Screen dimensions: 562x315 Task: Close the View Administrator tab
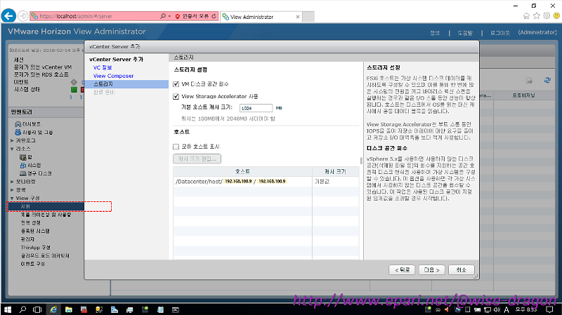(x=298, y=17)
